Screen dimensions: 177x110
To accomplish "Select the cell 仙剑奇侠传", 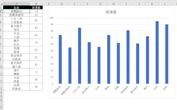I will (16, 87).
